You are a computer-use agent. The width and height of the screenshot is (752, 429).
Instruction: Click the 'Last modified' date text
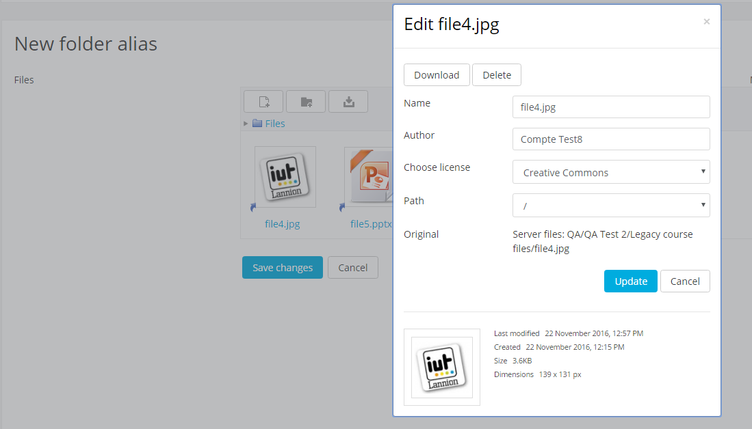pyautogui.click(x=569, y=333)
